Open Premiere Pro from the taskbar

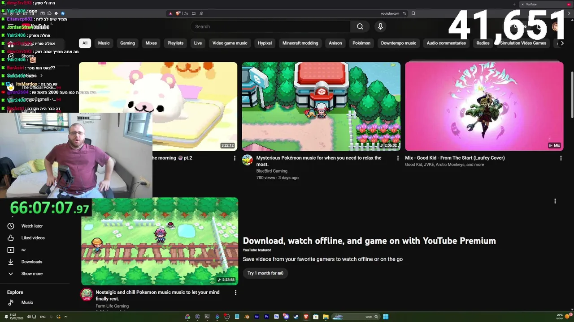pos(266,317)
